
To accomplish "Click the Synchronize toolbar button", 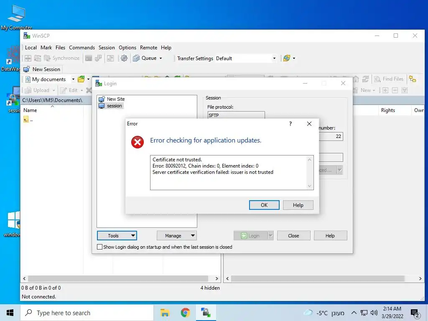I will (62, 58).
